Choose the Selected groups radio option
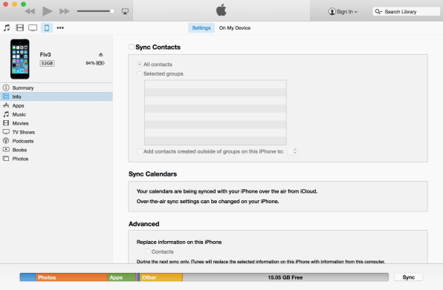The image size is (443, 290). 139,73
